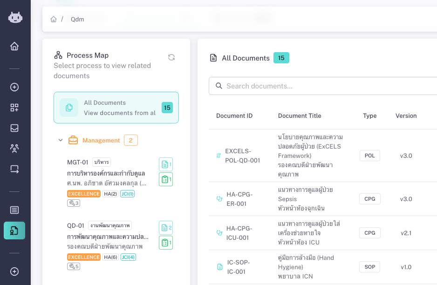Click the breadcrumb home icon
Image resolution: width=437 pixels, height=285 pixels.
(x=54, y=20)
